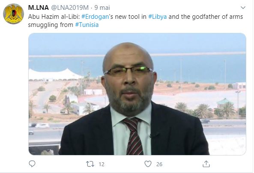The image size is (254, 173).
Task: Click the striped tie in the photo
Action: [x=133, y=136]
